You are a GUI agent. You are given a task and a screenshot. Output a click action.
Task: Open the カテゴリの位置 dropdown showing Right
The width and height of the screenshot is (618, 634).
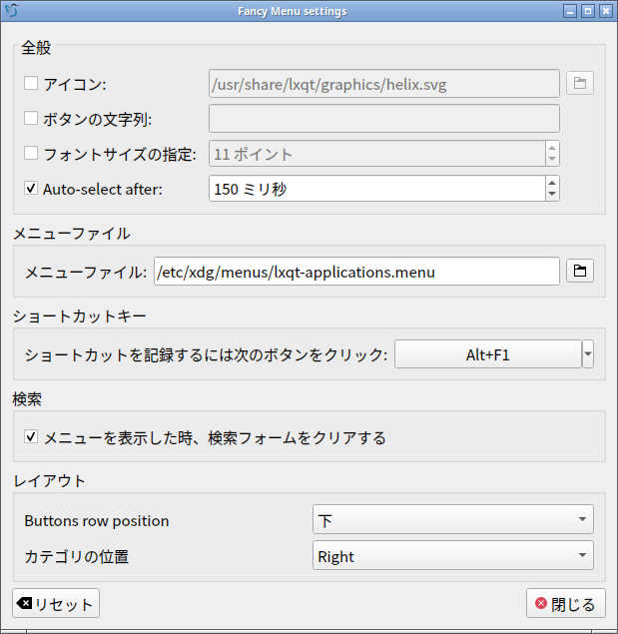[x=453, y=555]
